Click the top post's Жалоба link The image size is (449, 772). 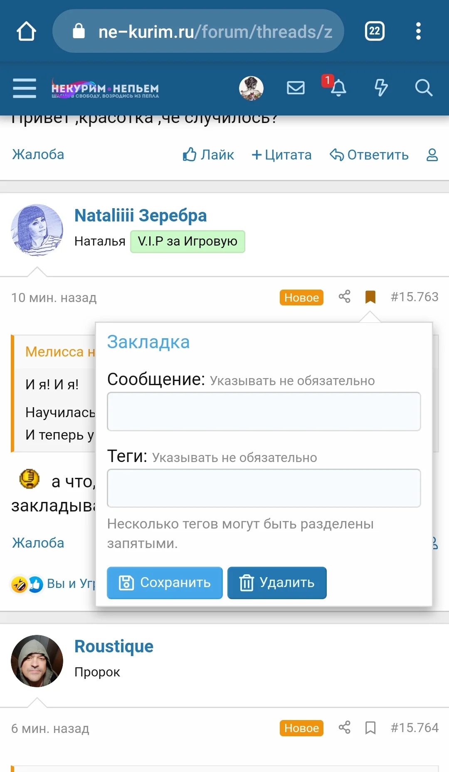[x=38, y=155]
